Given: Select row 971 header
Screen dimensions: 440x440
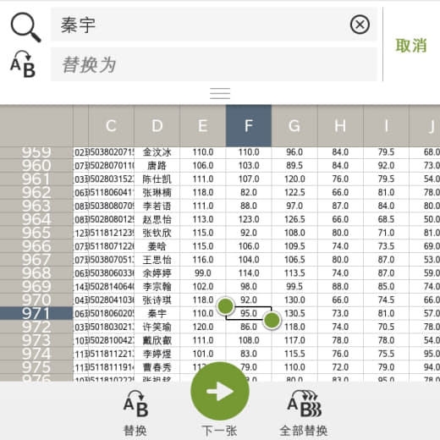Looking at the screenshot, I should tap(36, 313).
